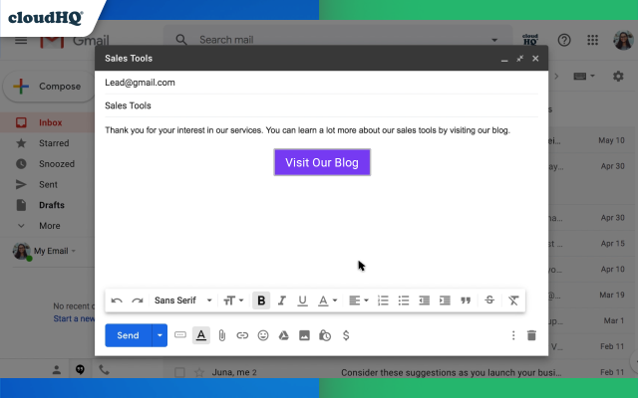Insert a bulleted list
638x398 pixels.
pyautogui.click(x=403, y=300)
